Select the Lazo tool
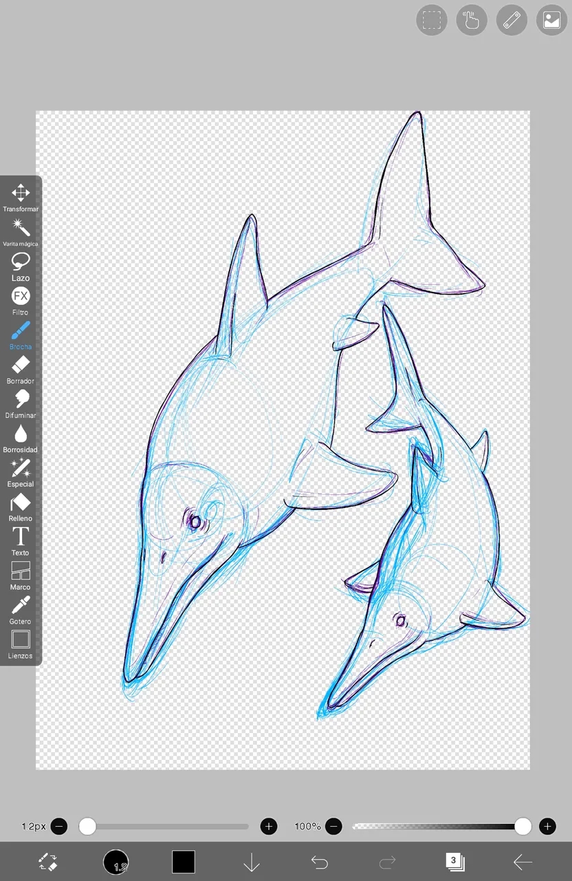This screenshot has height=881, width=572. [21, 266]
